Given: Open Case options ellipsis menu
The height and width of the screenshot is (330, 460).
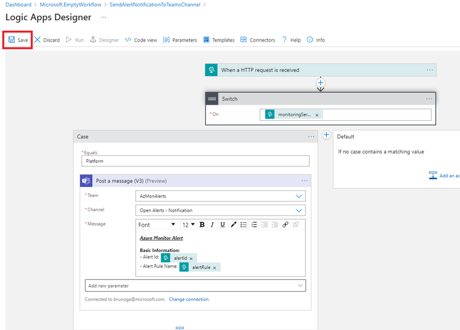Looking at the screenshot, I should tap(311, 136).
